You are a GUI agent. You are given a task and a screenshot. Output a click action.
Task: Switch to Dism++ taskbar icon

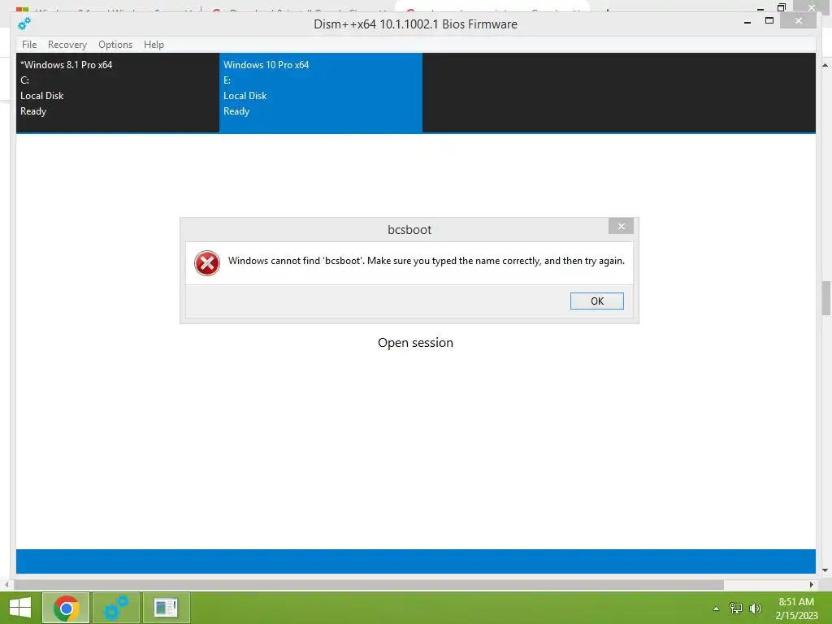point(116,608)
